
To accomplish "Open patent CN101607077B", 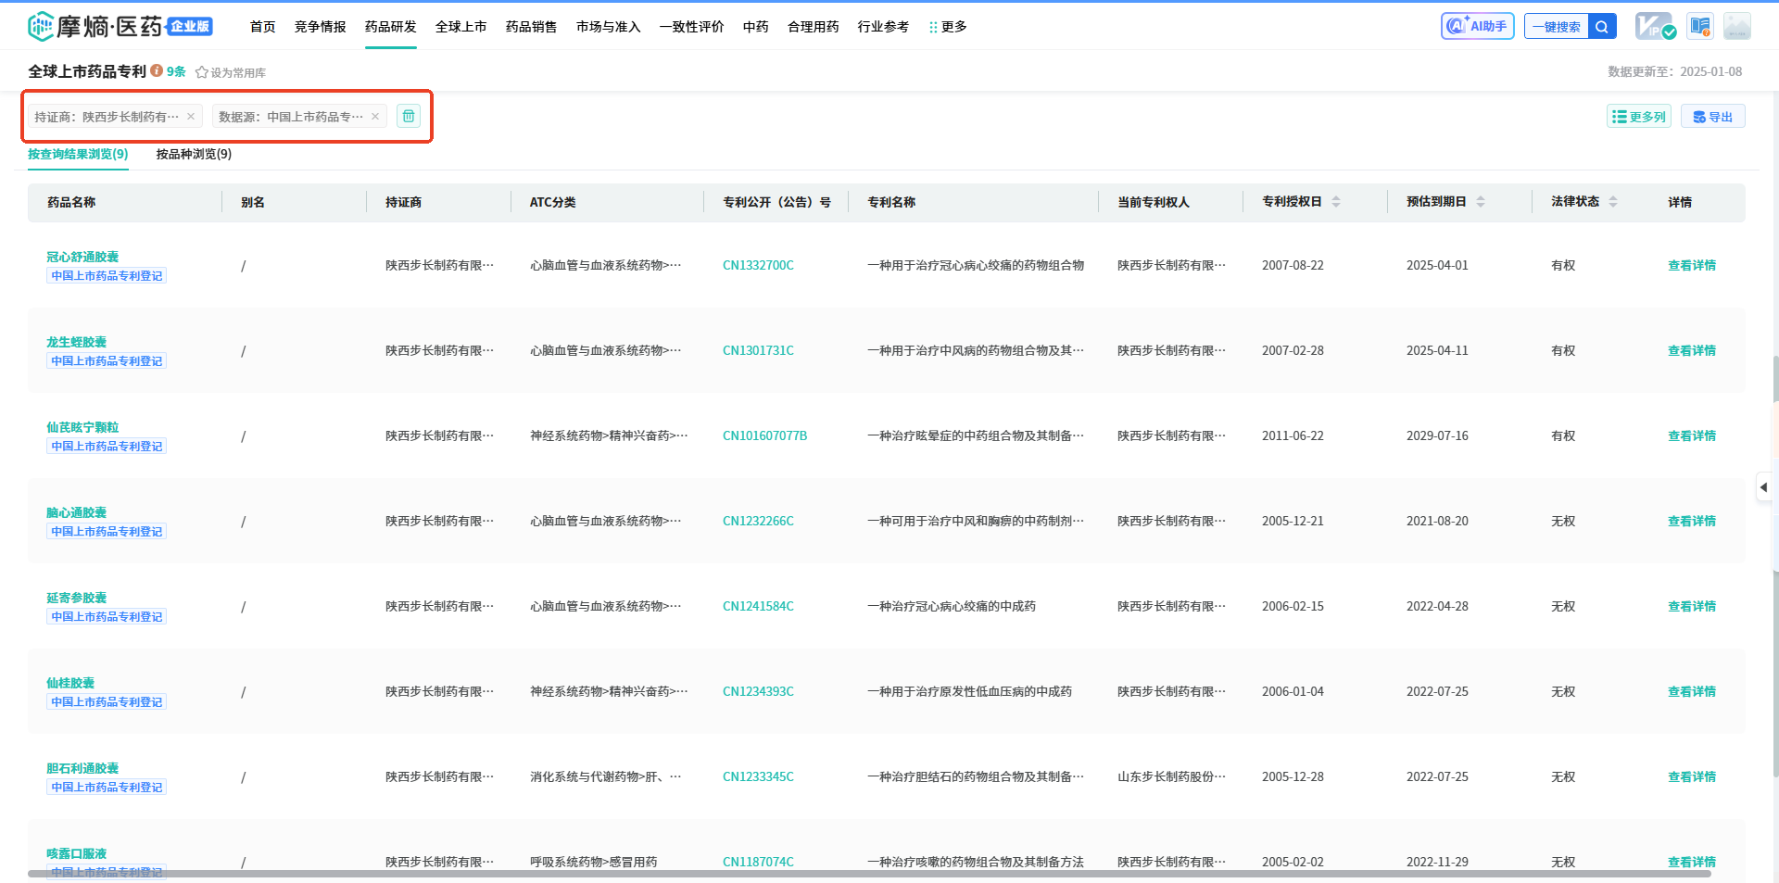I will click(764, 435).
